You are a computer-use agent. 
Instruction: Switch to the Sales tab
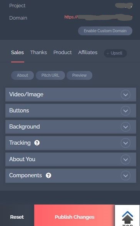(17, 52)
